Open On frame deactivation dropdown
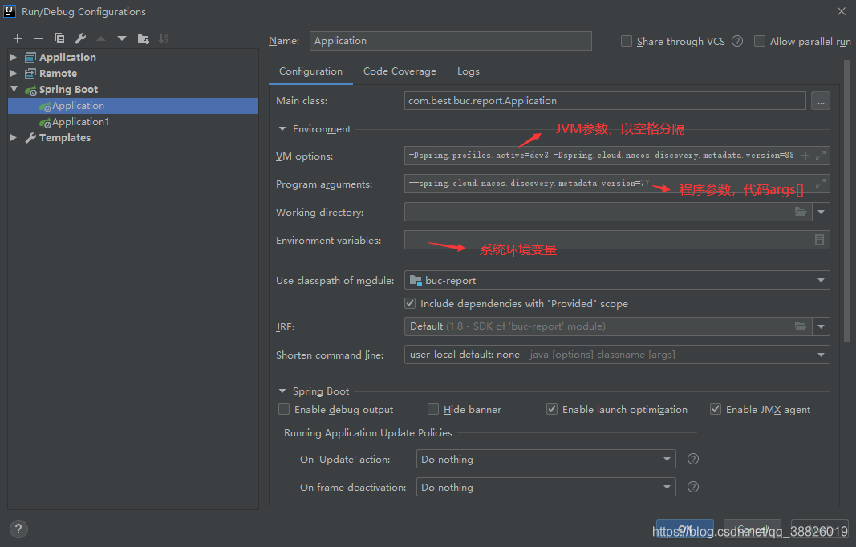Viewport: 856px width, 547px height. 667,487
